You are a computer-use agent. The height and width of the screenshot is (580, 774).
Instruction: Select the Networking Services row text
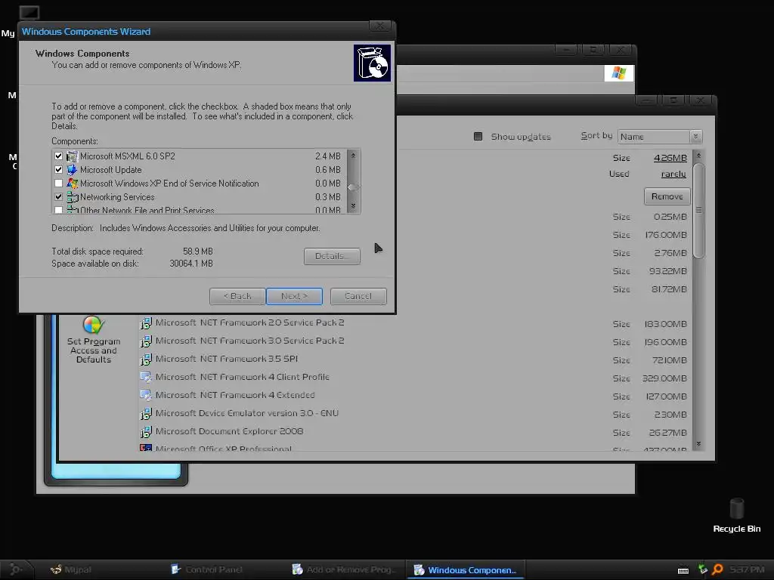pos(117,197)
